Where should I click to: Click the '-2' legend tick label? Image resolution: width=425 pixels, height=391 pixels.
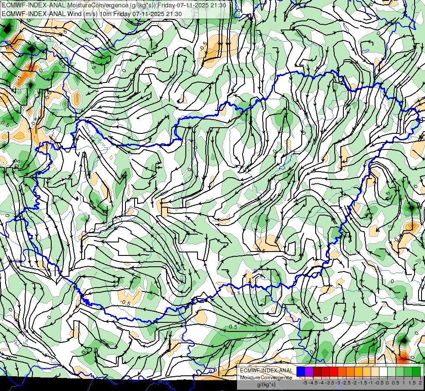[x=355, y=383]
